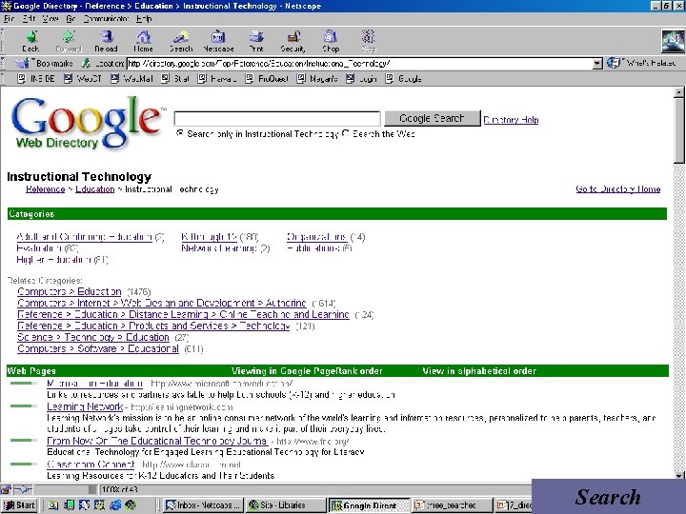Open Computers > Education related category
This screenshot has width=686, height=514.
pyautogui.click(x=70, y=291)
